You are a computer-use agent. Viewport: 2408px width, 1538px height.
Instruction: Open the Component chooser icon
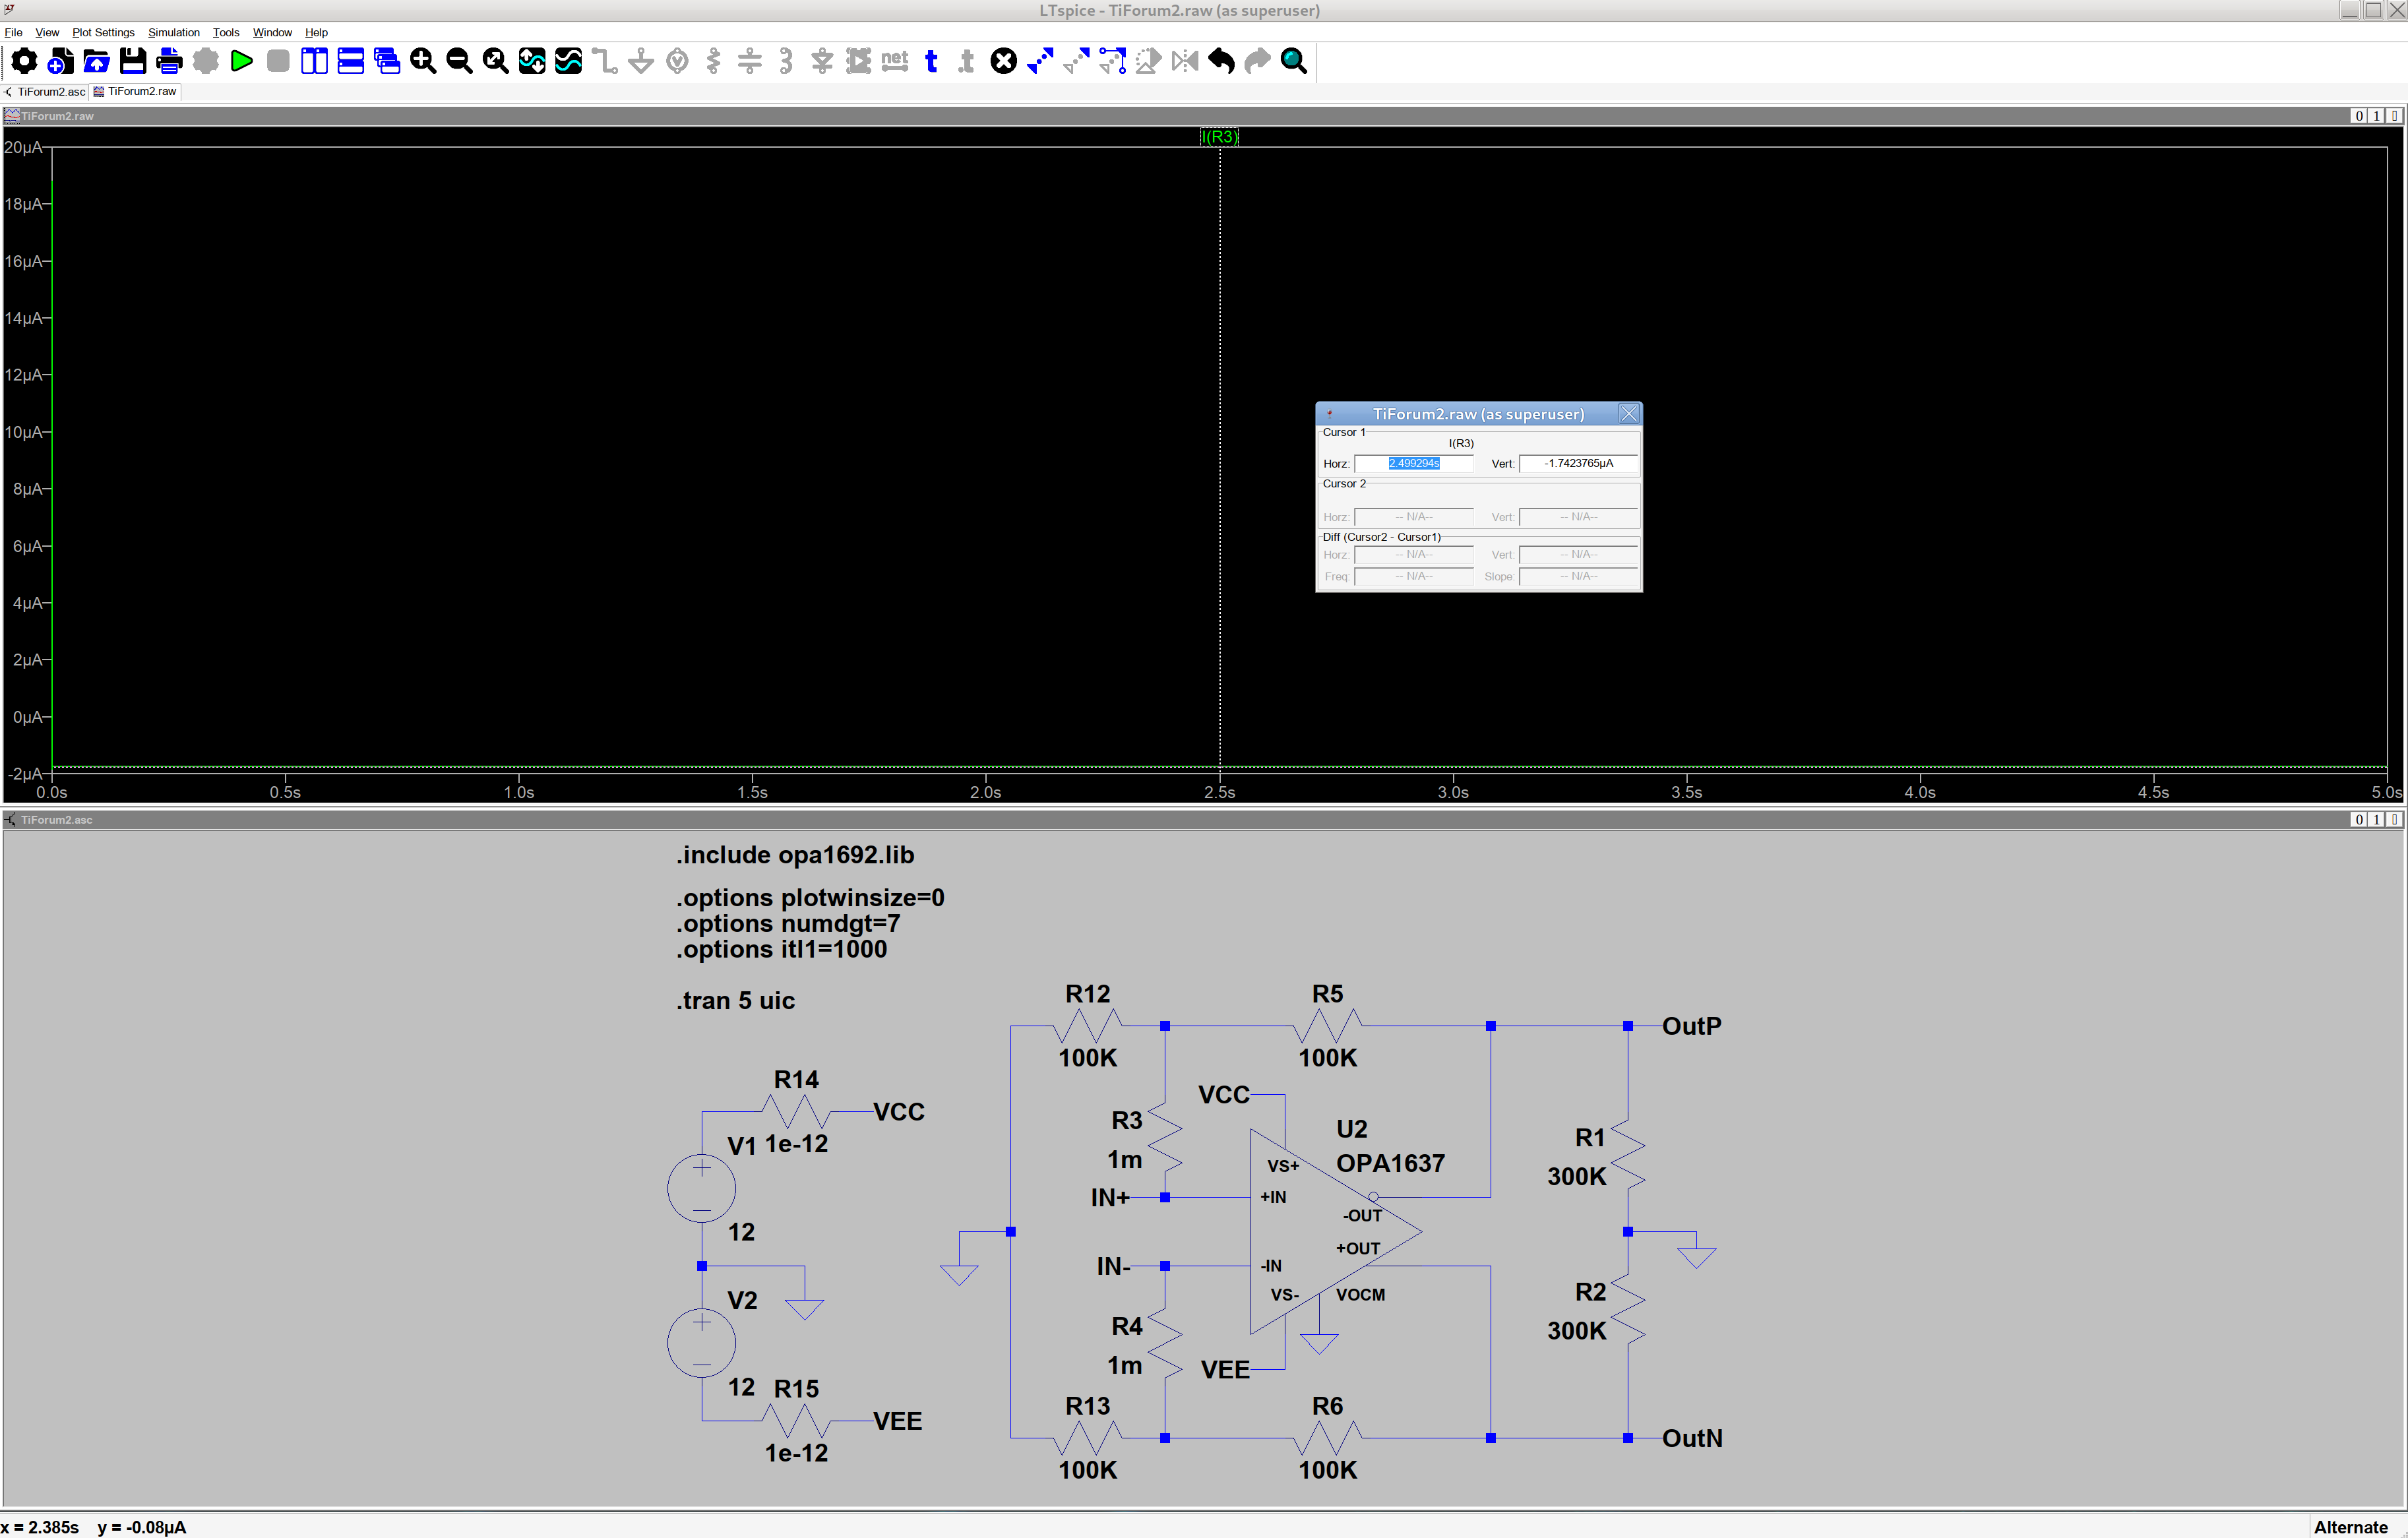click(859, 61)
